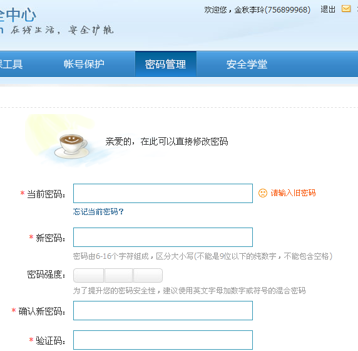Open the mail envelope icon
Image resolution: width=358 pixels, height=351 pixels.
[x=346, y=9]
